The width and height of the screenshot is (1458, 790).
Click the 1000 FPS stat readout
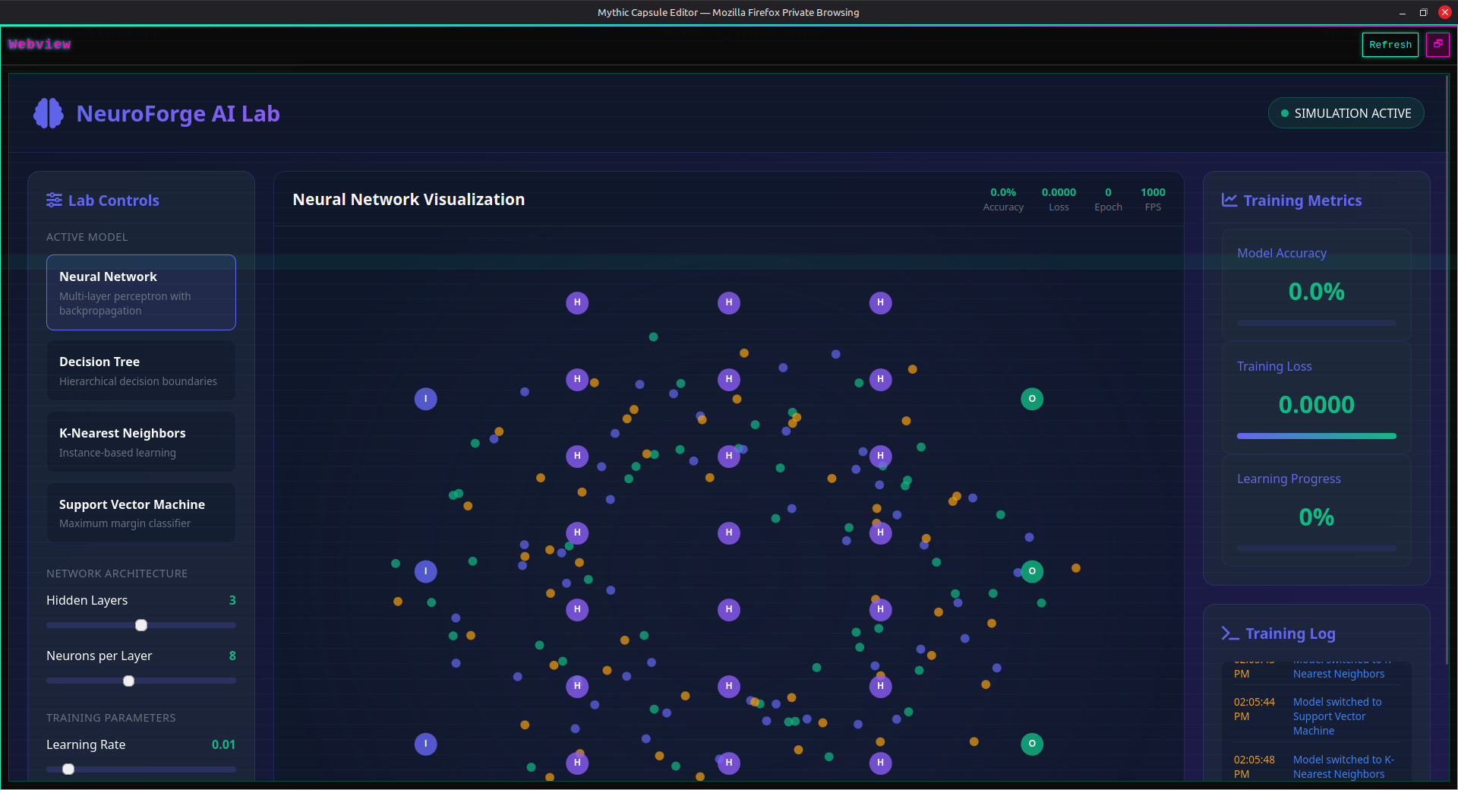(x=1152, y=198)
